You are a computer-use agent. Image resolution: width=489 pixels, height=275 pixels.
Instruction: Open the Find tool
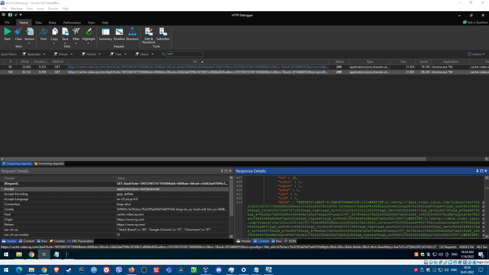[43, 32]
